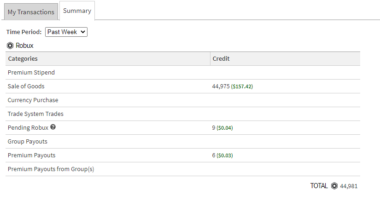This screenshot has height=201, width=380.
Task: Click the Past Week dropdown arrow
Action: 83,32
